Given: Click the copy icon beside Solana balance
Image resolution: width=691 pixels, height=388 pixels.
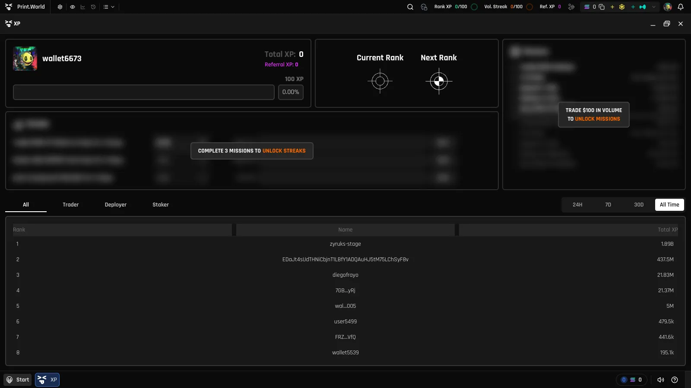Looking at the screenshot, I should (x=602, y=7).
